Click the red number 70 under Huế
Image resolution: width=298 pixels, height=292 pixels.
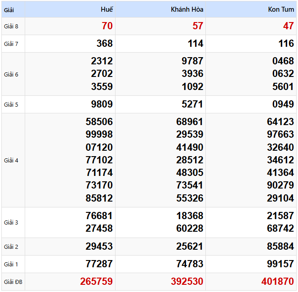point(107,26)
